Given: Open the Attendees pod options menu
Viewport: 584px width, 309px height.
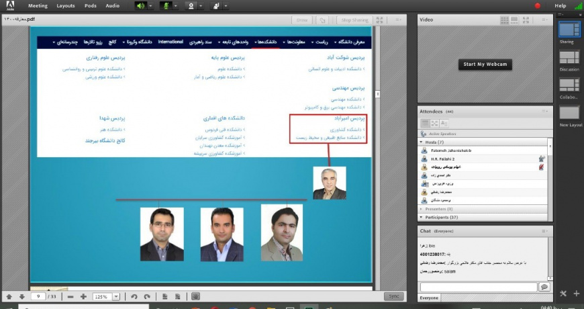Looking at the screenshot, I should pyautogui.click(x=545, y=111).
